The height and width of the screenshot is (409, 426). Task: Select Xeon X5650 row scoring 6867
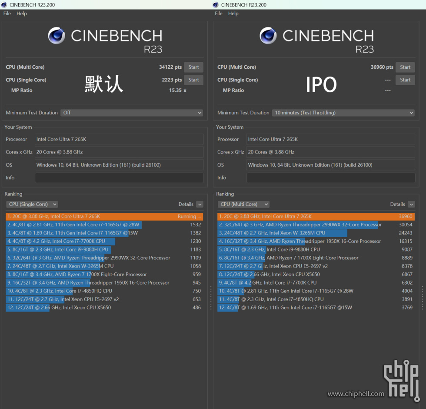coord(316,275)
